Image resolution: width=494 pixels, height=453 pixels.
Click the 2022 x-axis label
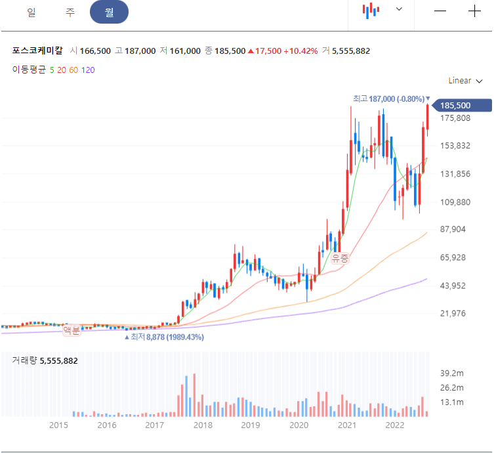395,425
